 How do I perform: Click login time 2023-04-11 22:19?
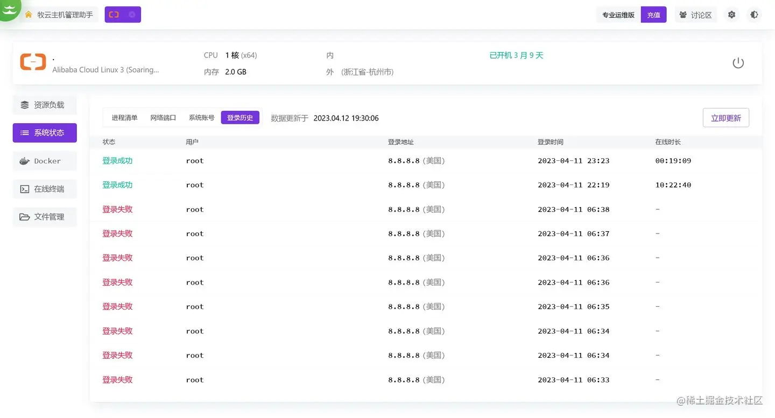[574, 185]
